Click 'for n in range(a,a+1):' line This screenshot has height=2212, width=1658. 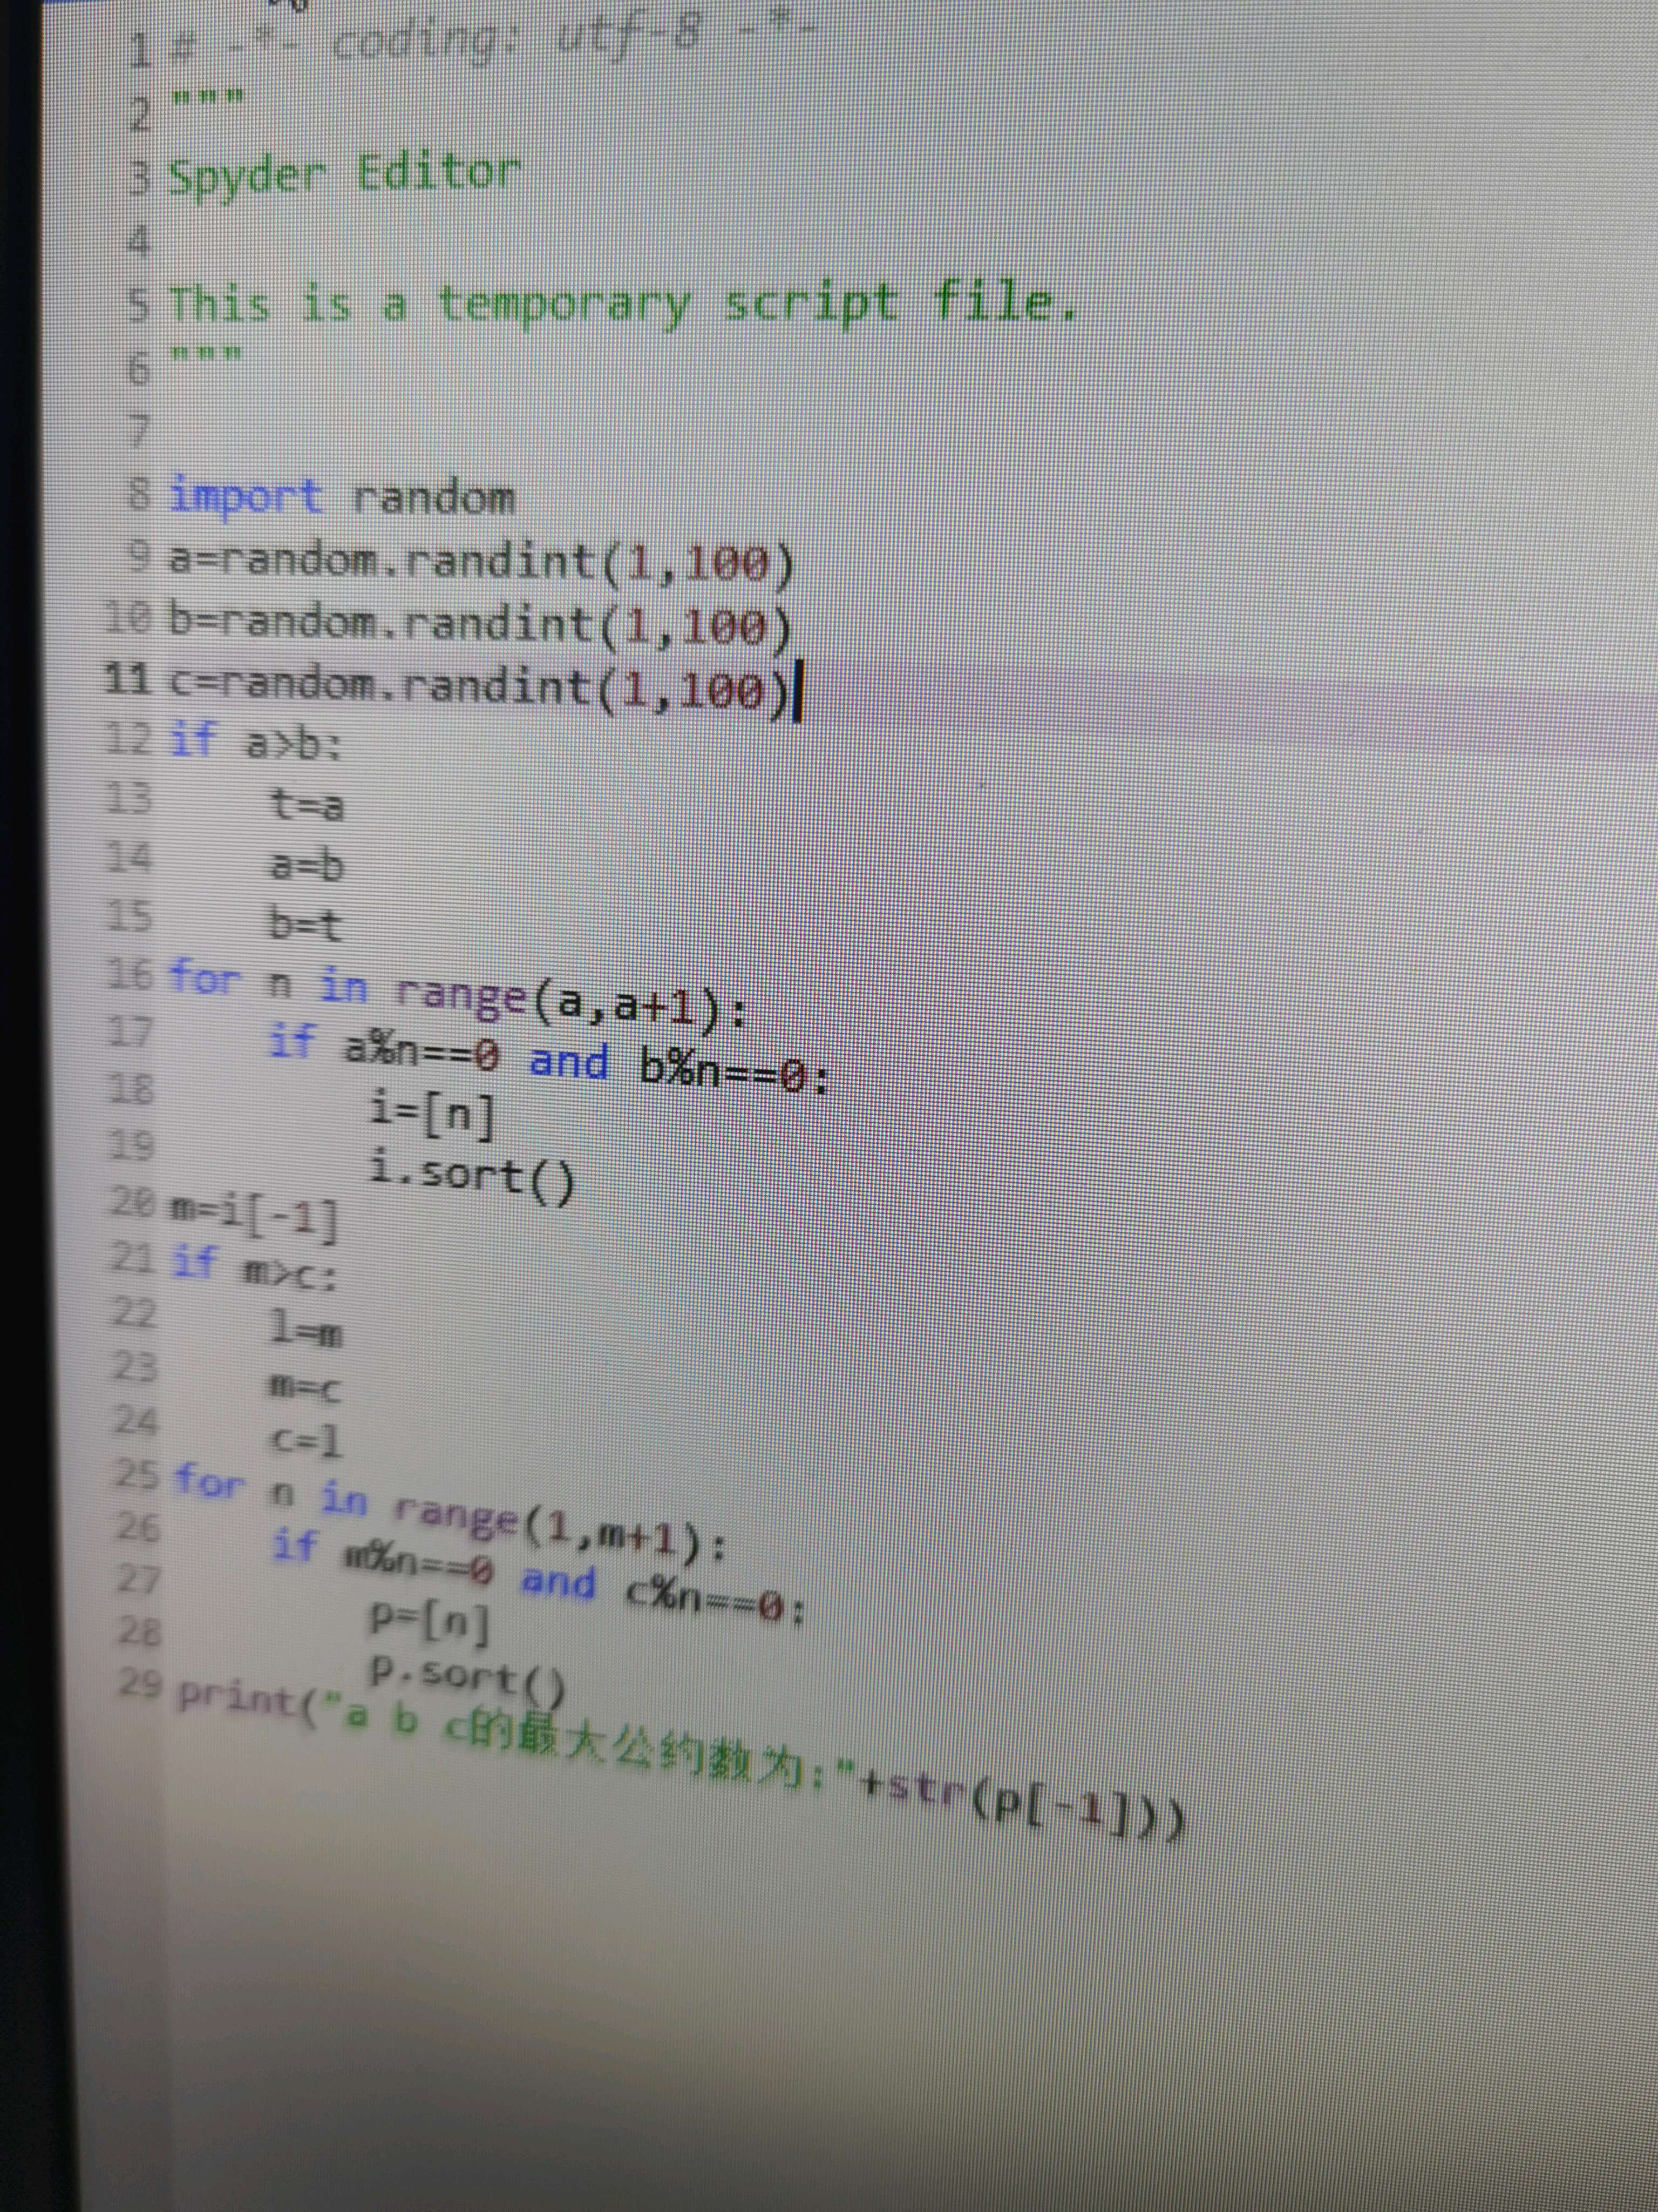[x=455, y=995]
